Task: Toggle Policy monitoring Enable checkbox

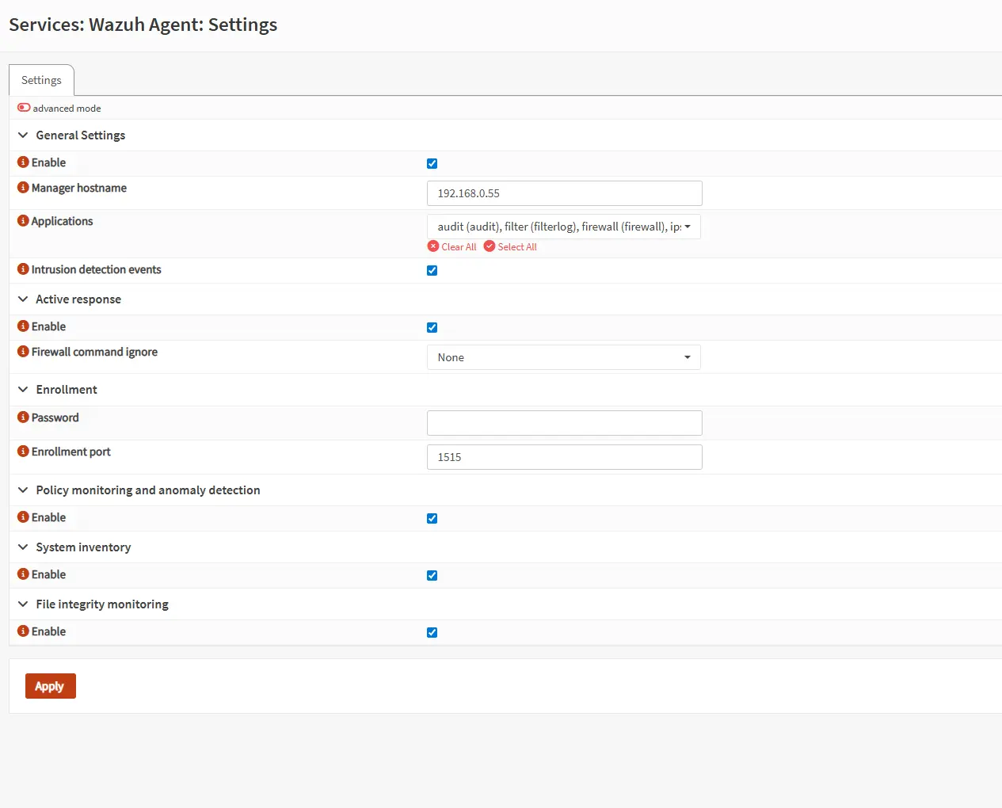Action: click(432, 518)
